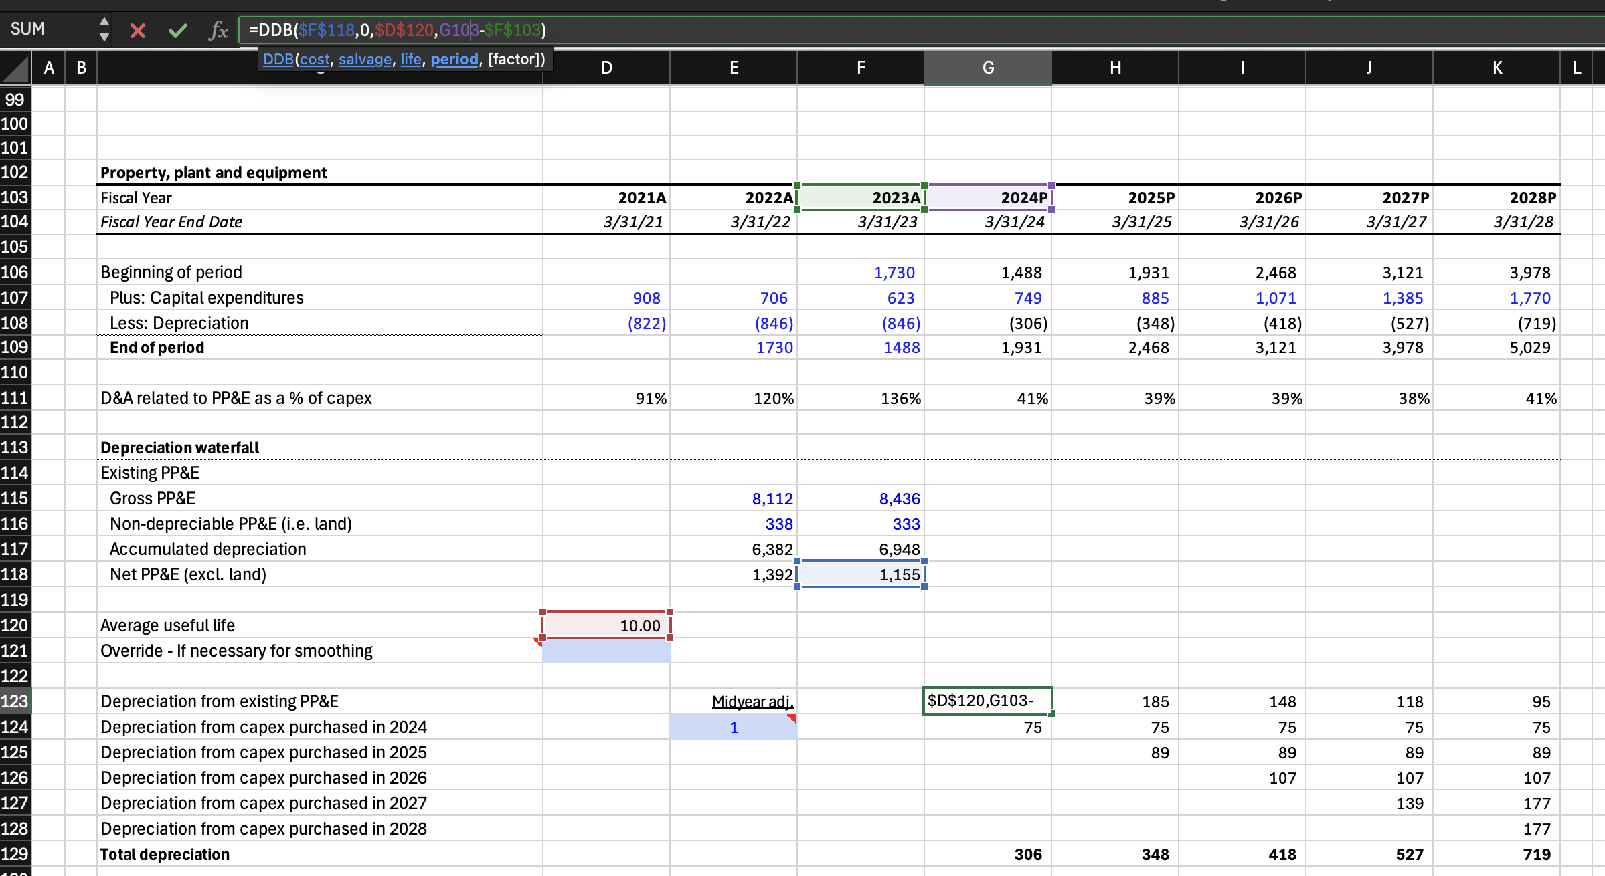This screenshot has width=1605, height=876.
Task: Select the salvage argument in the tooltip
Action: coord(365,59)
